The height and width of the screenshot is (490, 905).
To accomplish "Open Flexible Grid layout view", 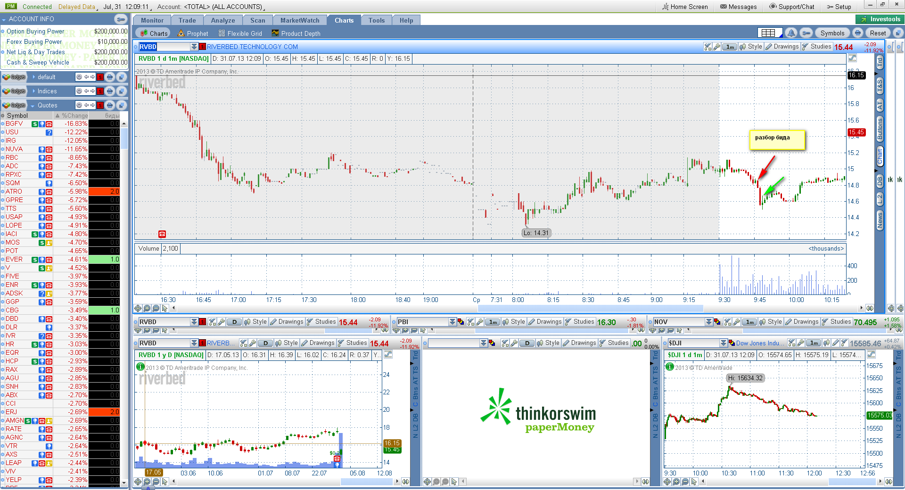I will pyautogui.click(x=240, y=33).
